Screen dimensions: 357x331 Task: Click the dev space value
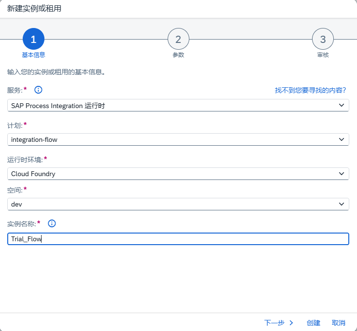coord(17,205)
